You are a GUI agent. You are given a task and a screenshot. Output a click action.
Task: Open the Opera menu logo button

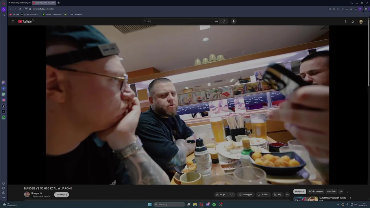tap(3, 3)
